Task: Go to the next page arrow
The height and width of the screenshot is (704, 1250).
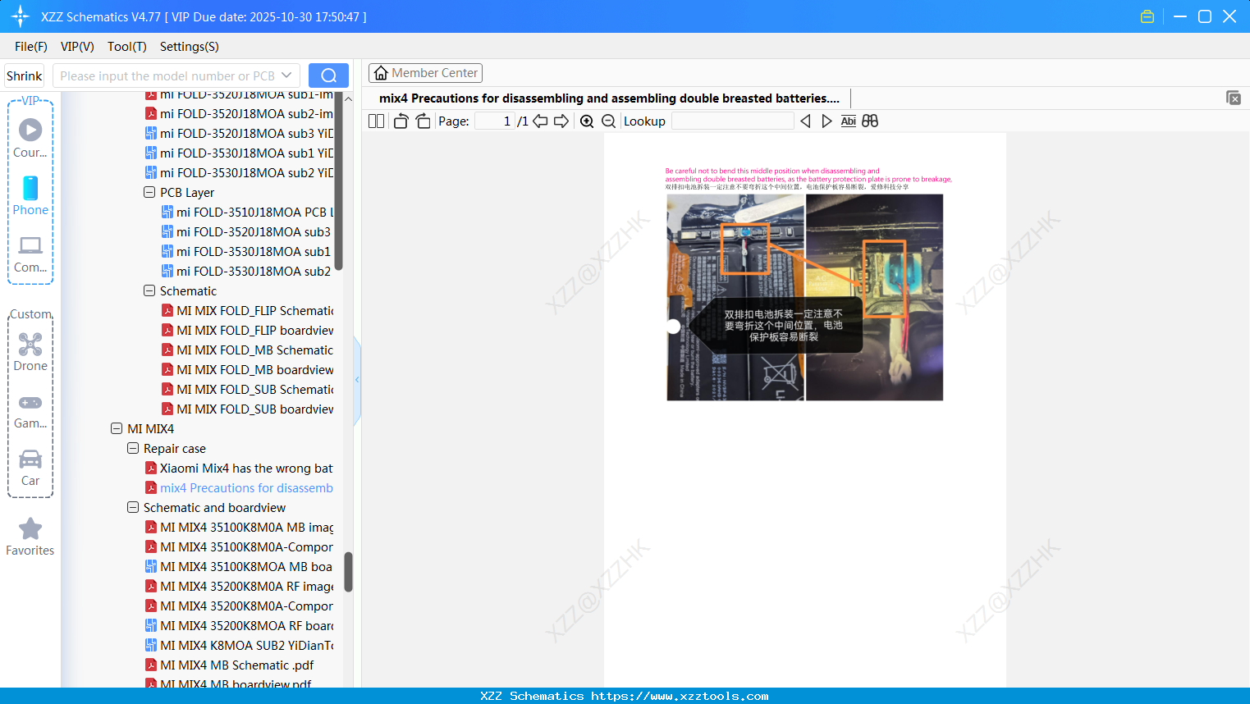Action: point(561,121)
